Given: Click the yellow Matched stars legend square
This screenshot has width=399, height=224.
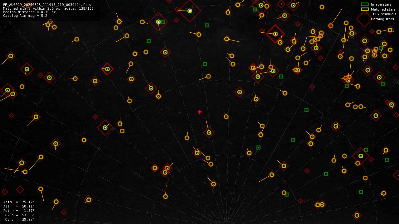Looking at the screenshot, I should (365, 9).
